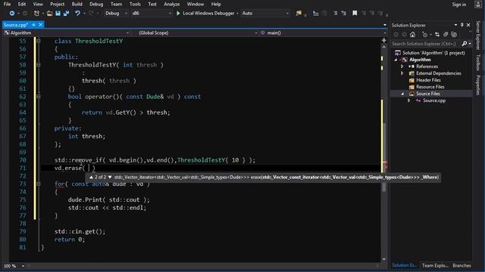Expand the Source.cpp tree node arrow
The width and height of the screenshot is (485, 272).
click(409, 100)
